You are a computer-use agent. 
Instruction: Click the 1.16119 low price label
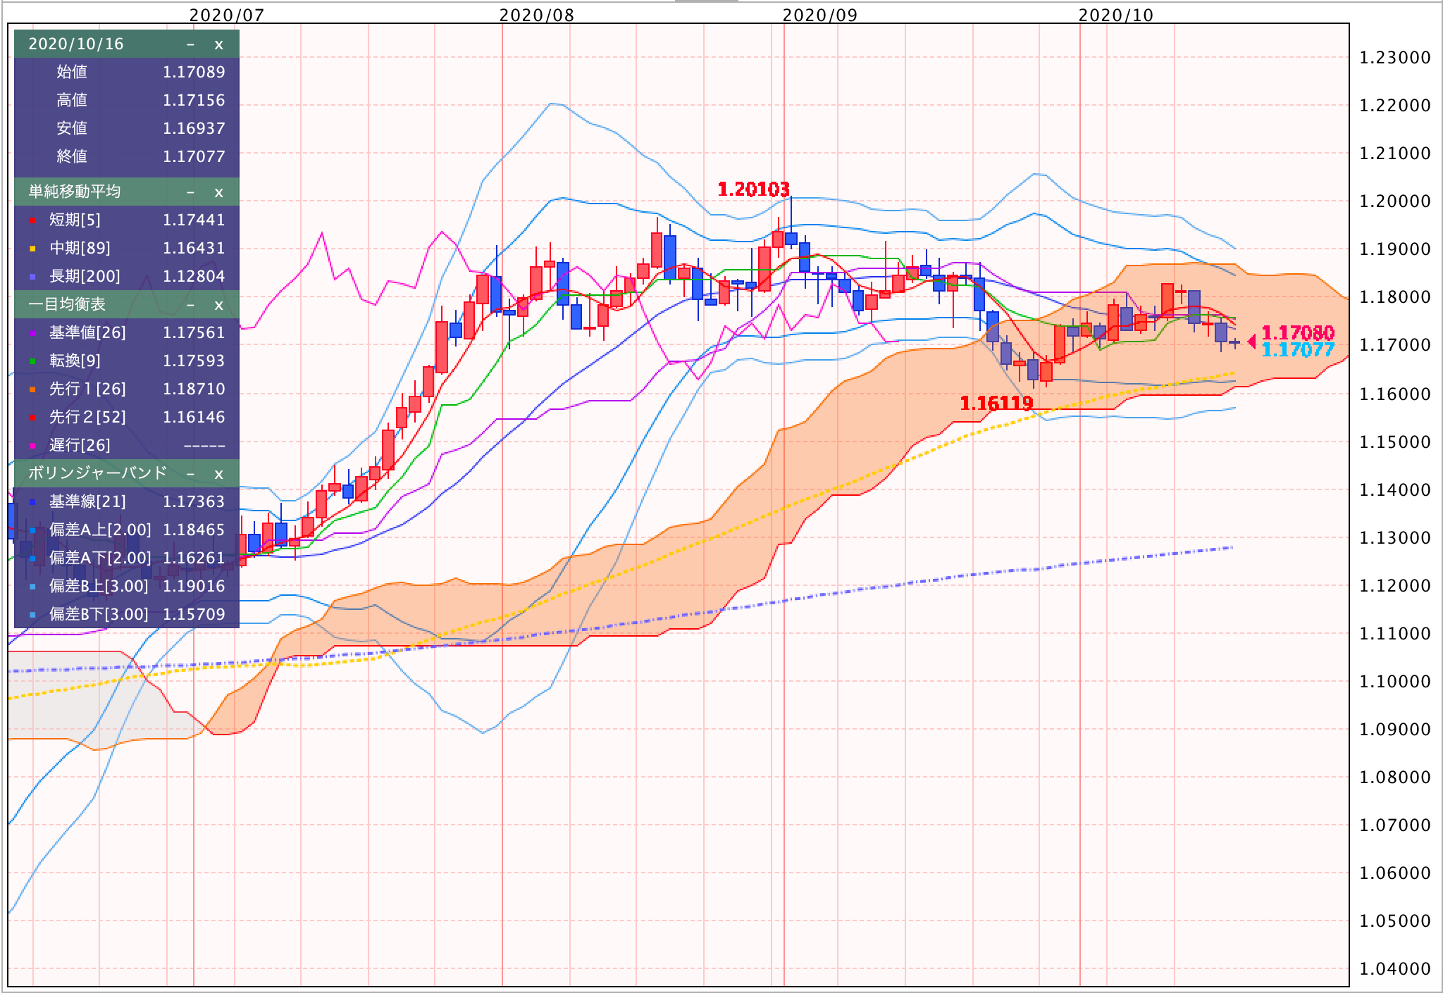pyautogui.click(x=996, y=404)
